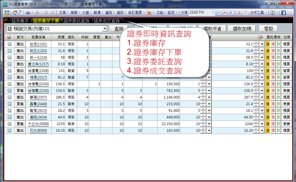
Task: Click the 零股 button
Action: coord(268,29)
